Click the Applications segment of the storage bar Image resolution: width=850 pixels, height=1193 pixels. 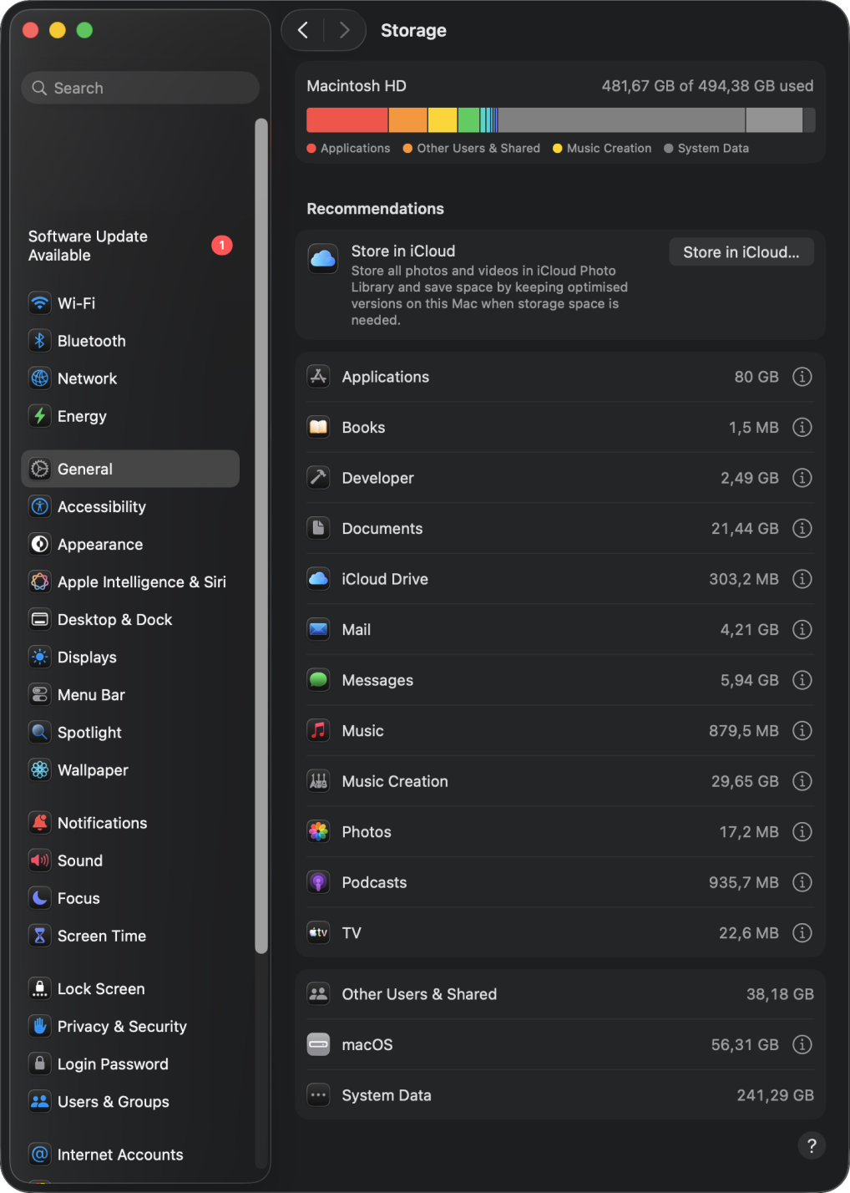[347, 119]
